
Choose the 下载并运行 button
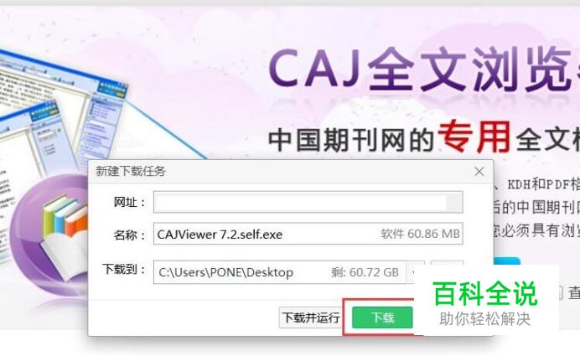click(311, 317)
